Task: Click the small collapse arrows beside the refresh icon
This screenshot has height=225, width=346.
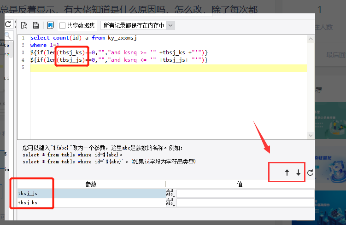Action: coord(15,24)
